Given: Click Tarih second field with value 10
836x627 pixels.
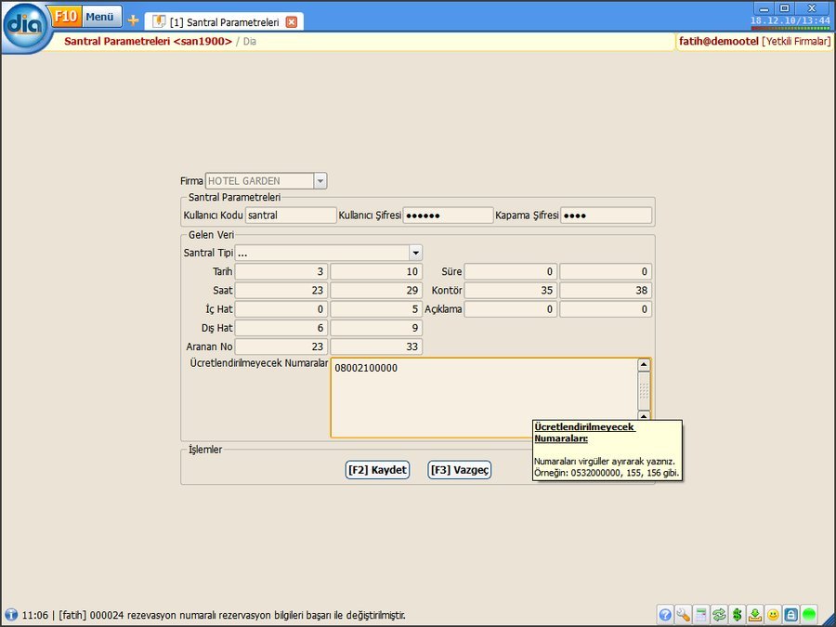Looking at the screenshot, I should pos(376,272).
